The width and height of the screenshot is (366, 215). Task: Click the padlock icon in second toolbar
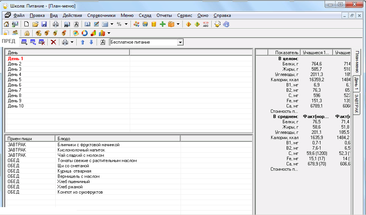pos(27,33)
